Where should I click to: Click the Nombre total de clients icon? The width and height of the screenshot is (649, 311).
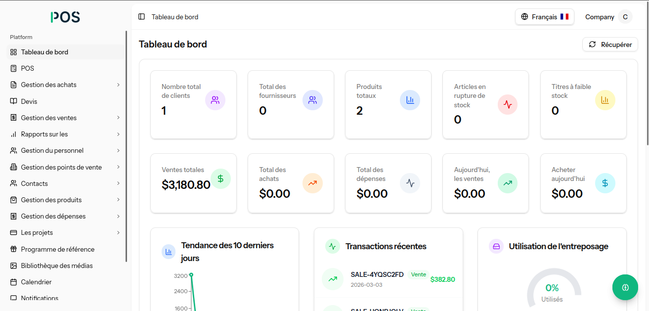point(215,100)
